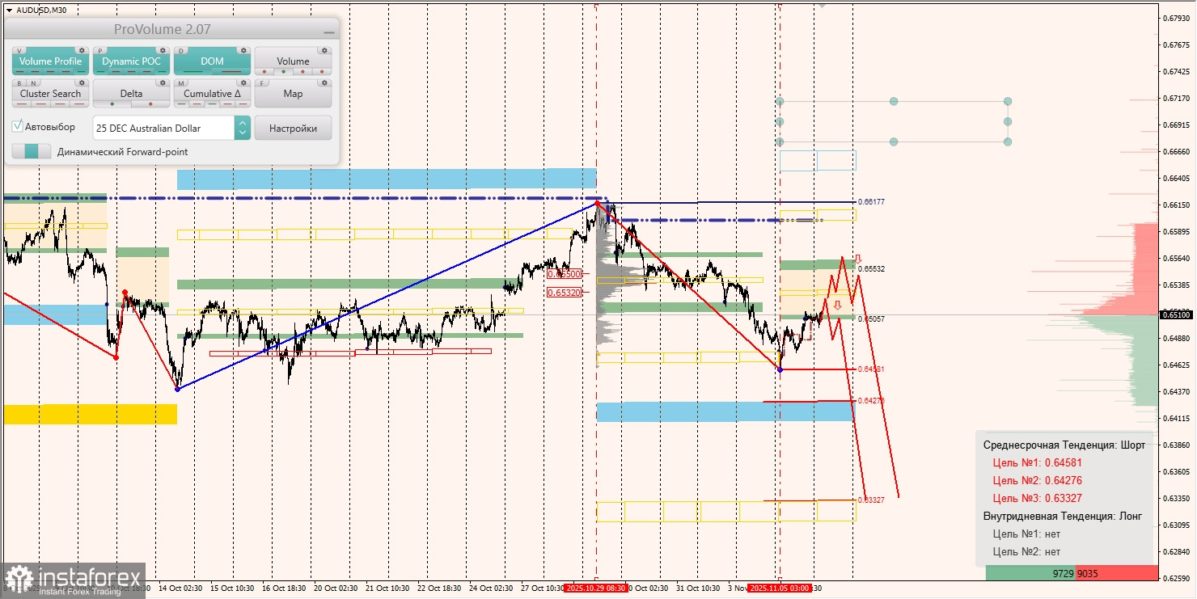Image resolution: width=1197 pixels, height=599 pixels.
Task: Disable the active DOM module toggle
Action: click(212, 61)
